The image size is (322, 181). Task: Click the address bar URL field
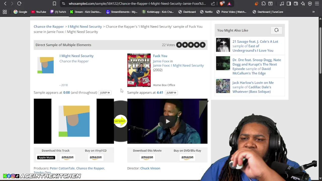[x=137, y=4]
